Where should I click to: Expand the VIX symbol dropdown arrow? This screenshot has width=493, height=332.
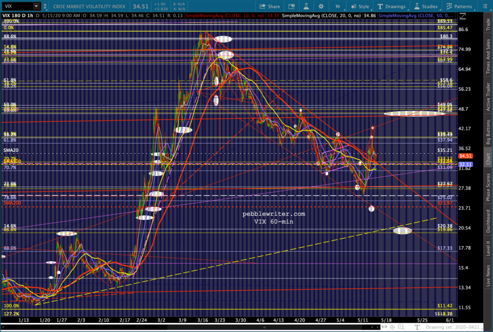click(x=36, y=6)
